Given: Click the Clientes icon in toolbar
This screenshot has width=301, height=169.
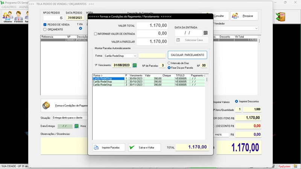Looking at the screenshot, I should coord(8,17).
